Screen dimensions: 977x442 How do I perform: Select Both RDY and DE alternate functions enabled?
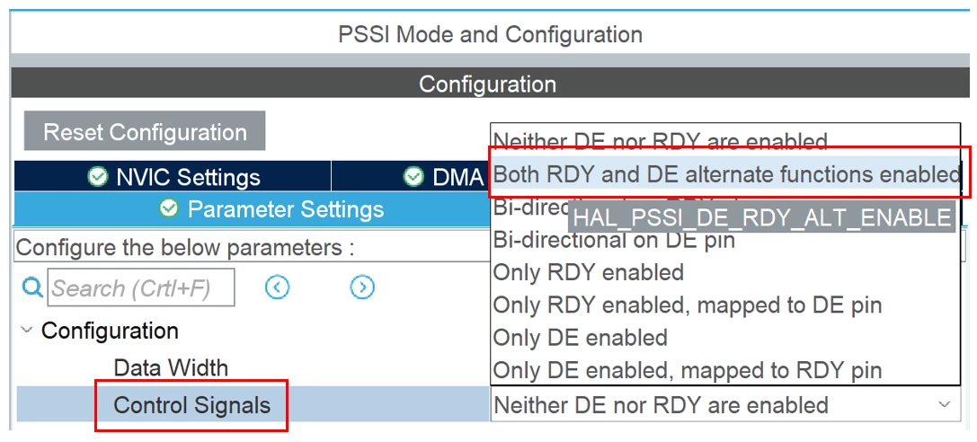pos(725,175)
